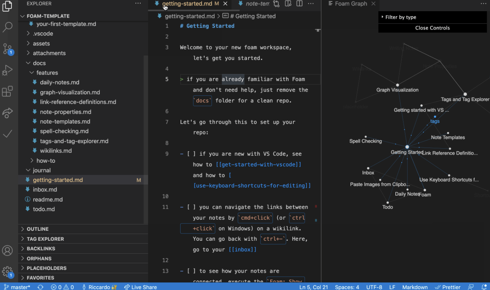Viewport: 490px width, 290px height.
Task: Click the Live Share activity bar icon
Action: click(7, 112)
